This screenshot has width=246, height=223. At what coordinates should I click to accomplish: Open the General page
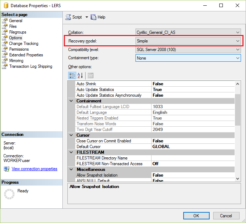point(16,21)
